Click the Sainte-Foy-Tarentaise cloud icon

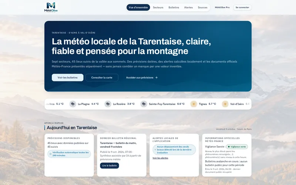144,104
